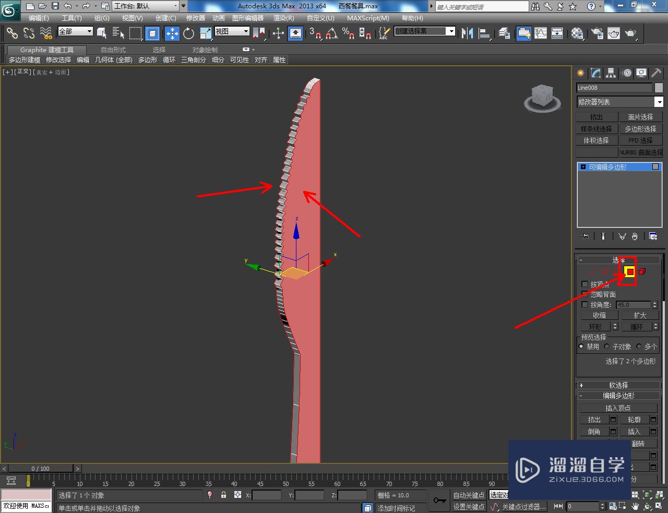Open the 编辑(E) menu
This screenshot has height=513, width=668.
pyautogui.click(x=39, y=18)
